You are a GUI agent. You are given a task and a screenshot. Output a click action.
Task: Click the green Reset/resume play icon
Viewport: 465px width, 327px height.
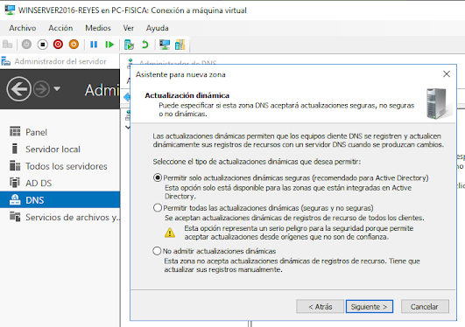click(x=109, y=45)
